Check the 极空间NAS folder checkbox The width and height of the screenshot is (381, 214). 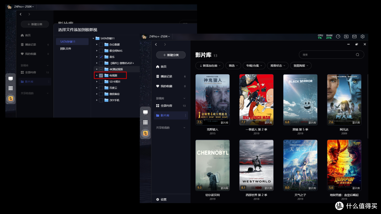point(101,51)
